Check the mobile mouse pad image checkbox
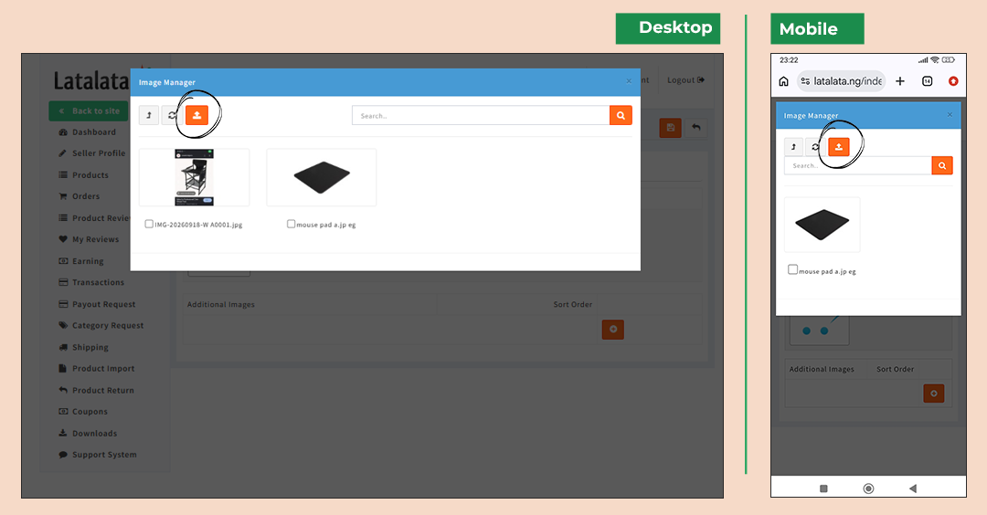Viewport: 987px width, 515px height. (792, 269)
